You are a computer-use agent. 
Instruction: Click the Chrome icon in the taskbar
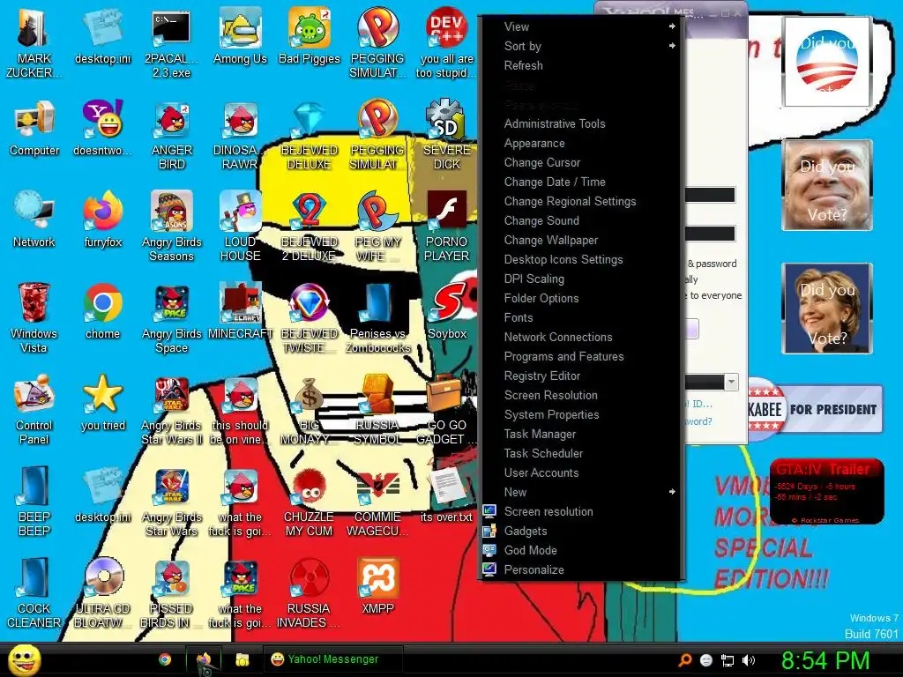(x=165, y=659)
